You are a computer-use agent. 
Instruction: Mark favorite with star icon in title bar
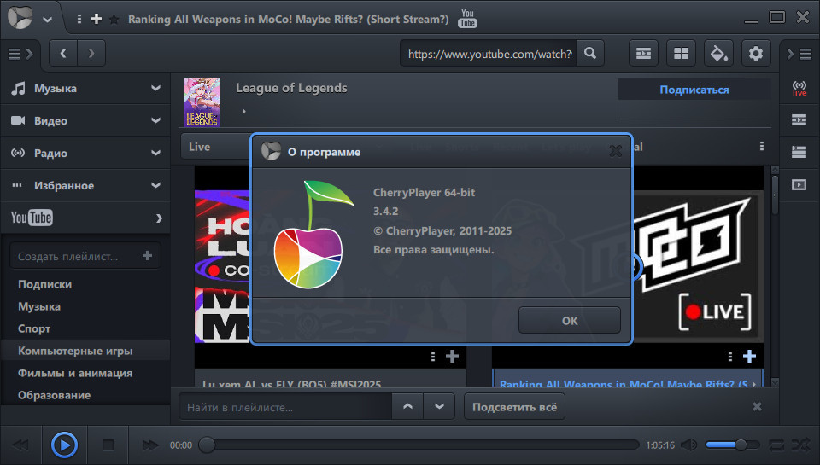[114, 20]
